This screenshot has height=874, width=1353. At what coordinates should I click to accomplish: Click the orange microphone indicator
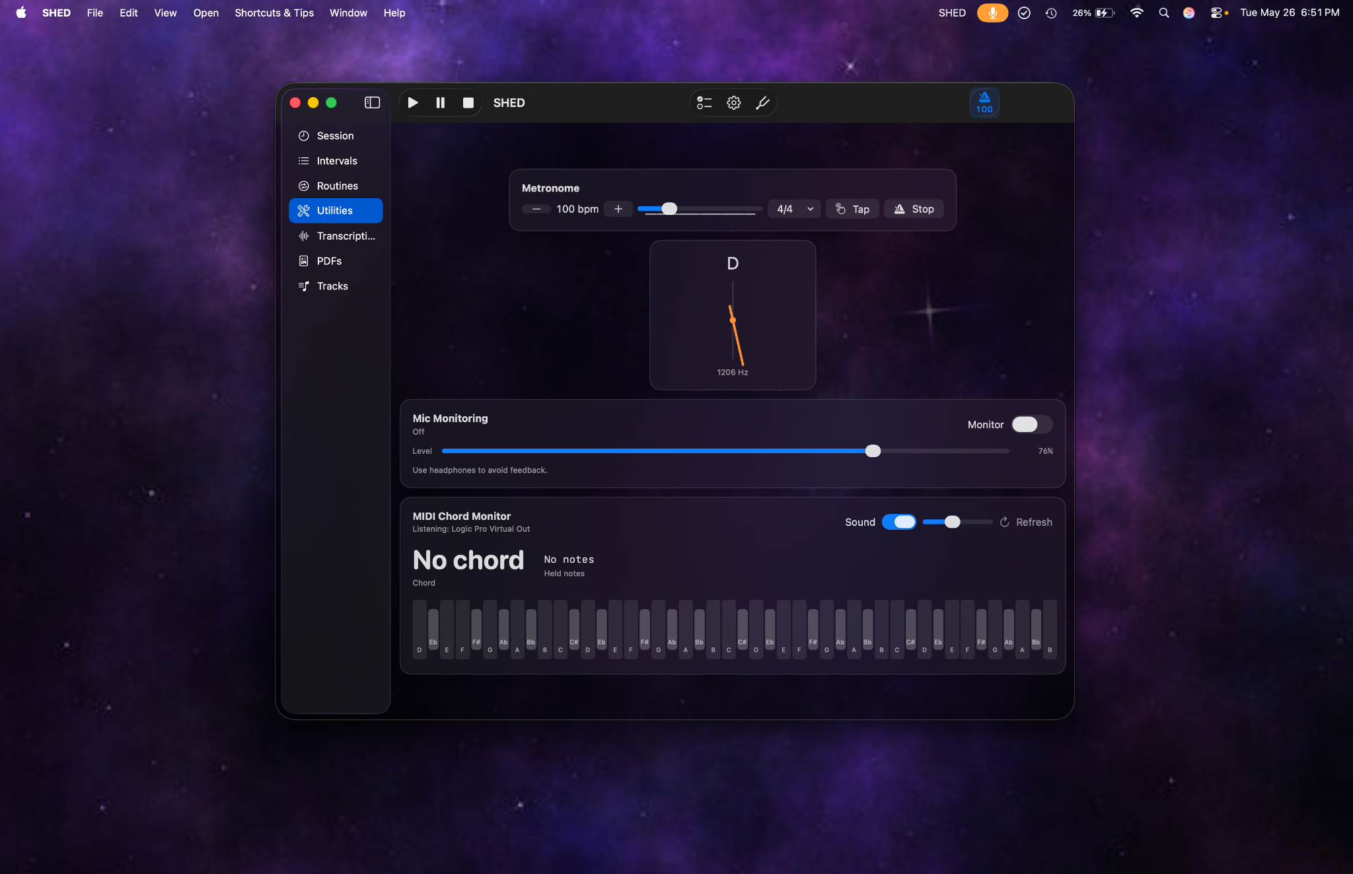992,13
